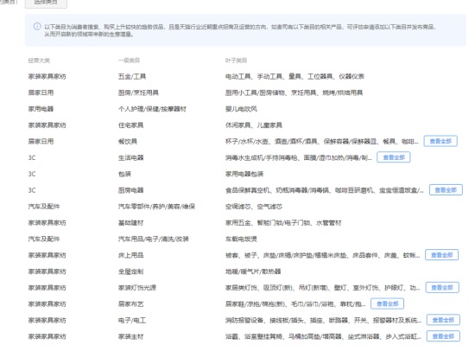Select the 五金/工具 category cell
The width and height of the screenshot is (475, 364).
[x=132, y=76]
